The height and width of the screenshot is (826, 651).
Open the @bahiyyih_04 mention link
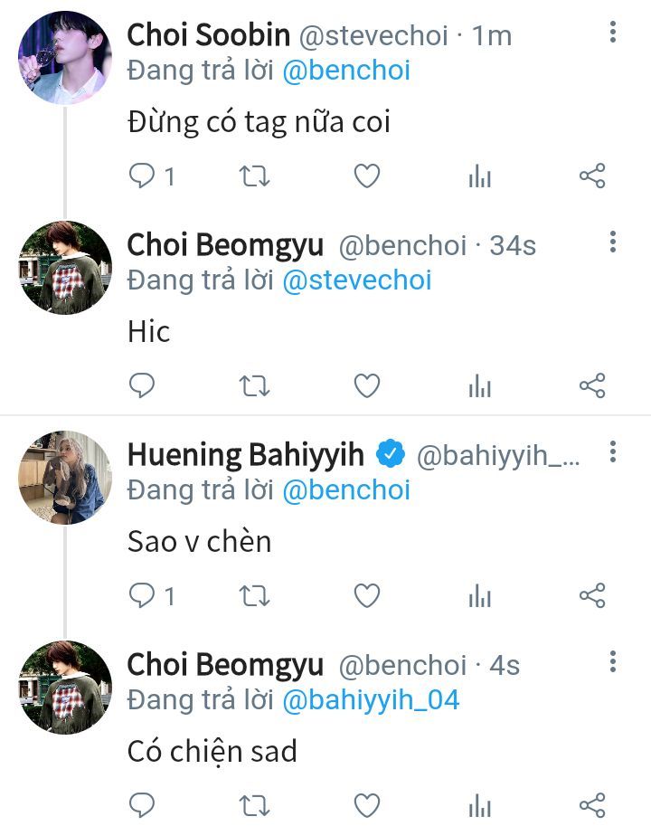pyautogui.click(x=371, y=699)
